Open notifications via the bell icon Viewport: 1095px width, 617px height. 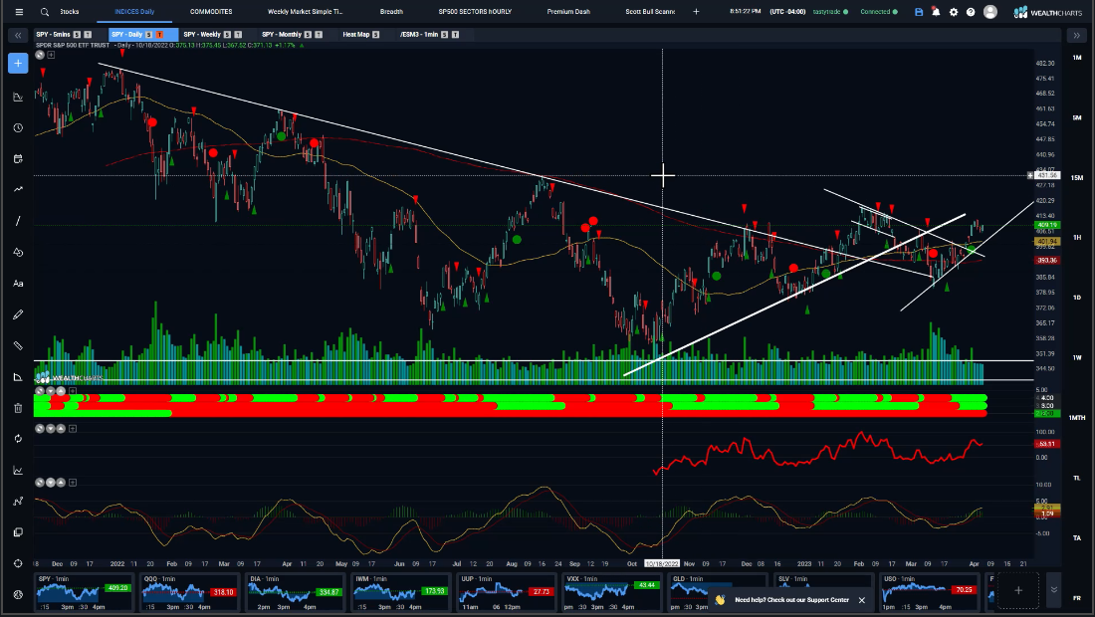coord(936,12)
